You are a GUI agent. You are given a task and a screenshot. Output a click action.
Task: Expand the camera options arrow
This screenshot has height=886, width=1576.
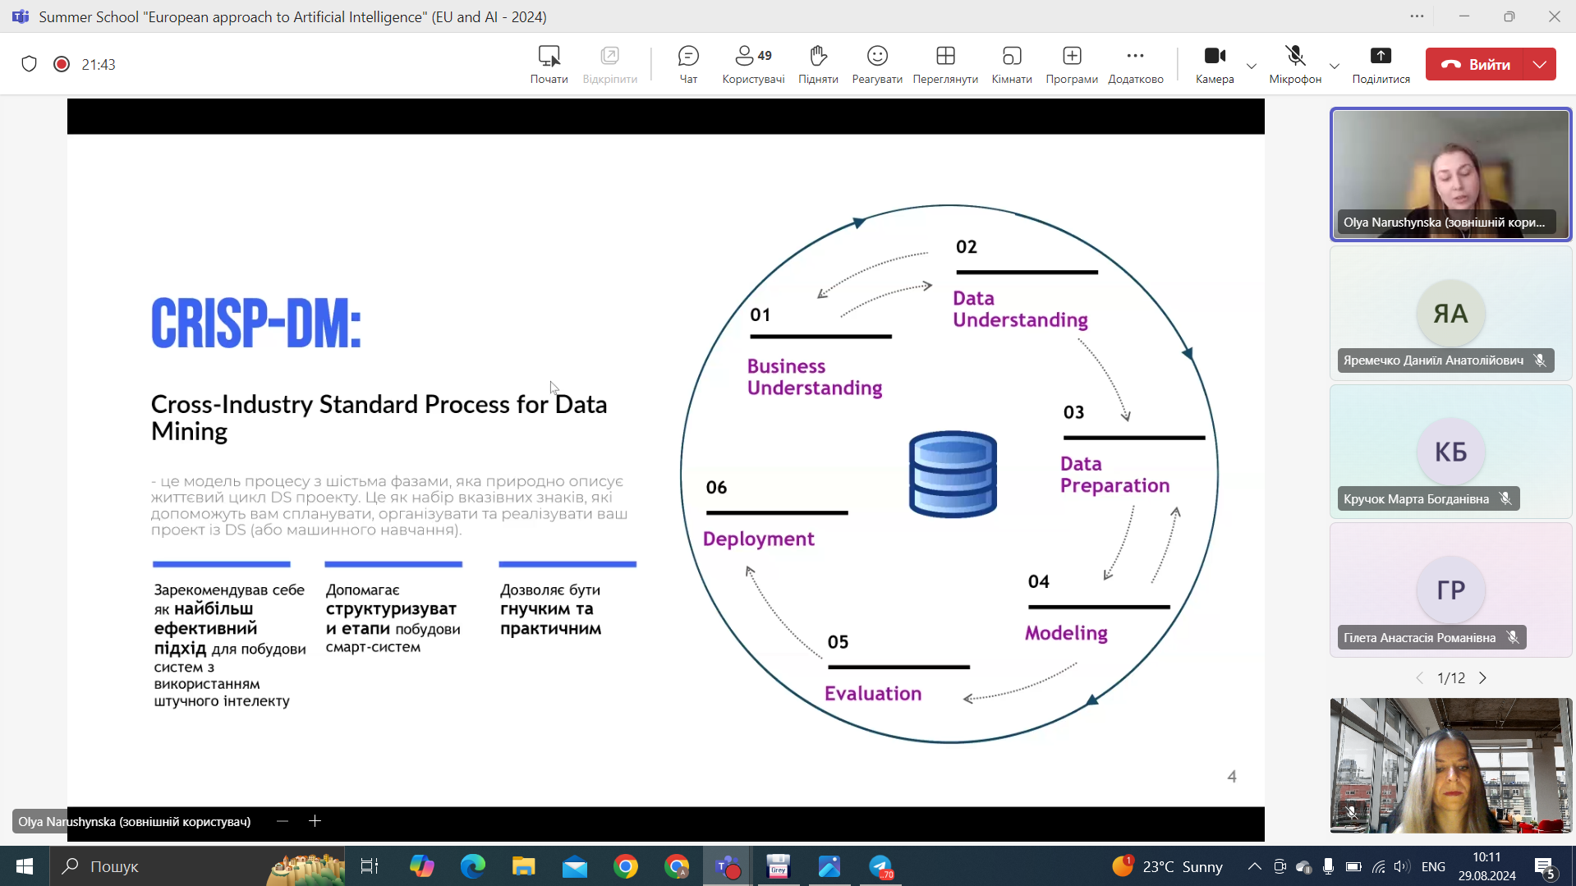(x=1252, y=66)
